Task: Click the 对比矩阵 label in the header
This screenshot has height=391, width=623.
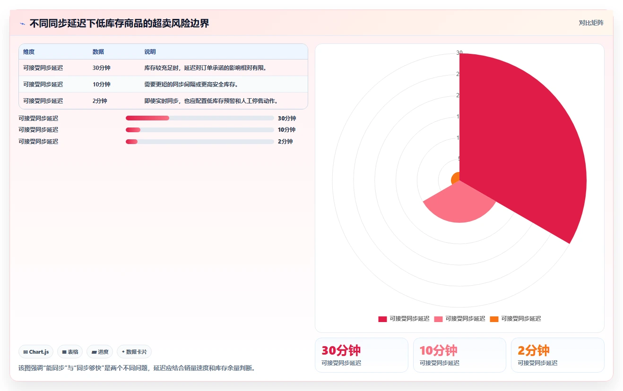Action: click(591, 23)
